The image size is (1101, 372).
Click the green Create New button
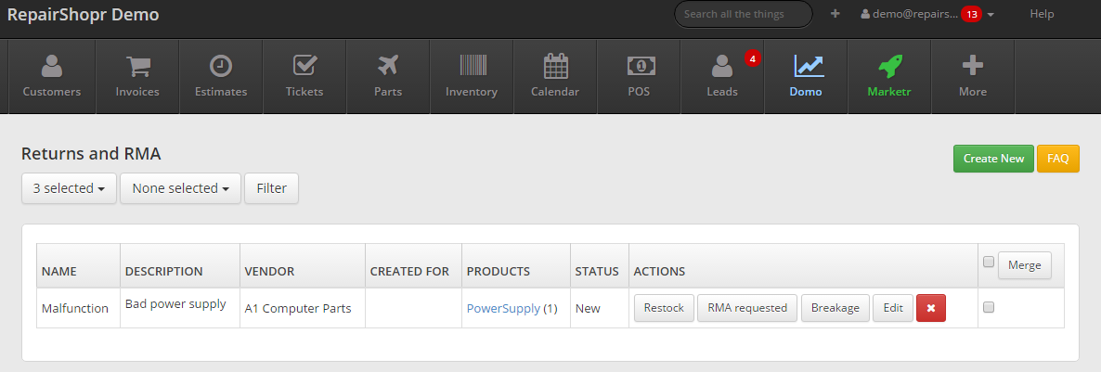tap(992, 159)
